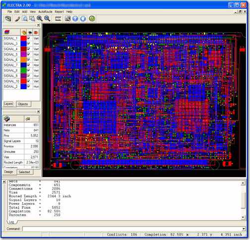Toggle visibility checkbox for SIGNAL_5

click(29, 55)
